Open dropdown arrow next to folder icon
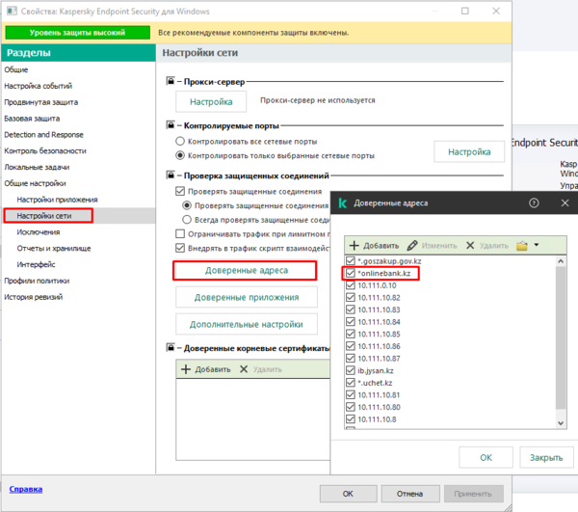Image resolution: width=578 pixels, height=512 pixels. point(537,245)
